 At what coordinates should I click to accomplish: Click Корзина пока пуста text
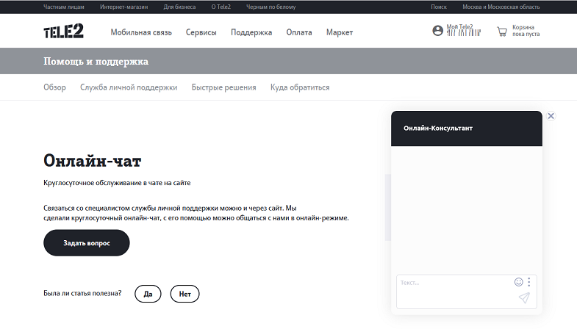(526, 31)
